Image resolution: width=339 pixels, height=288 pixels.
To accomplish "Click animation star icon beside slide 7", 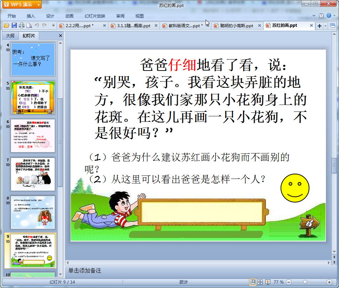I will click(x=8, y=165).
